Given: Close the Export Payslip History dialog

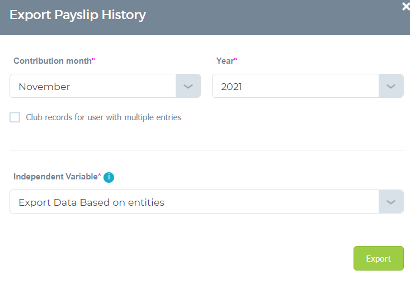Looking at the screenshot, I should [406, 7].
